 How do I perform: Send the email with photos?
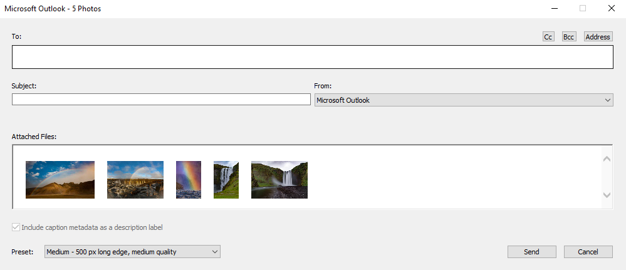[x=532, y=252]
